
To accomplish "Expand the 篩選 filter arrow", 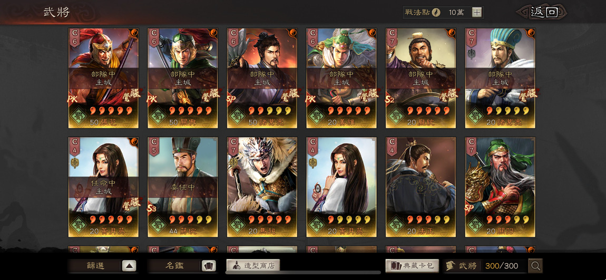I will click(129, 266).
